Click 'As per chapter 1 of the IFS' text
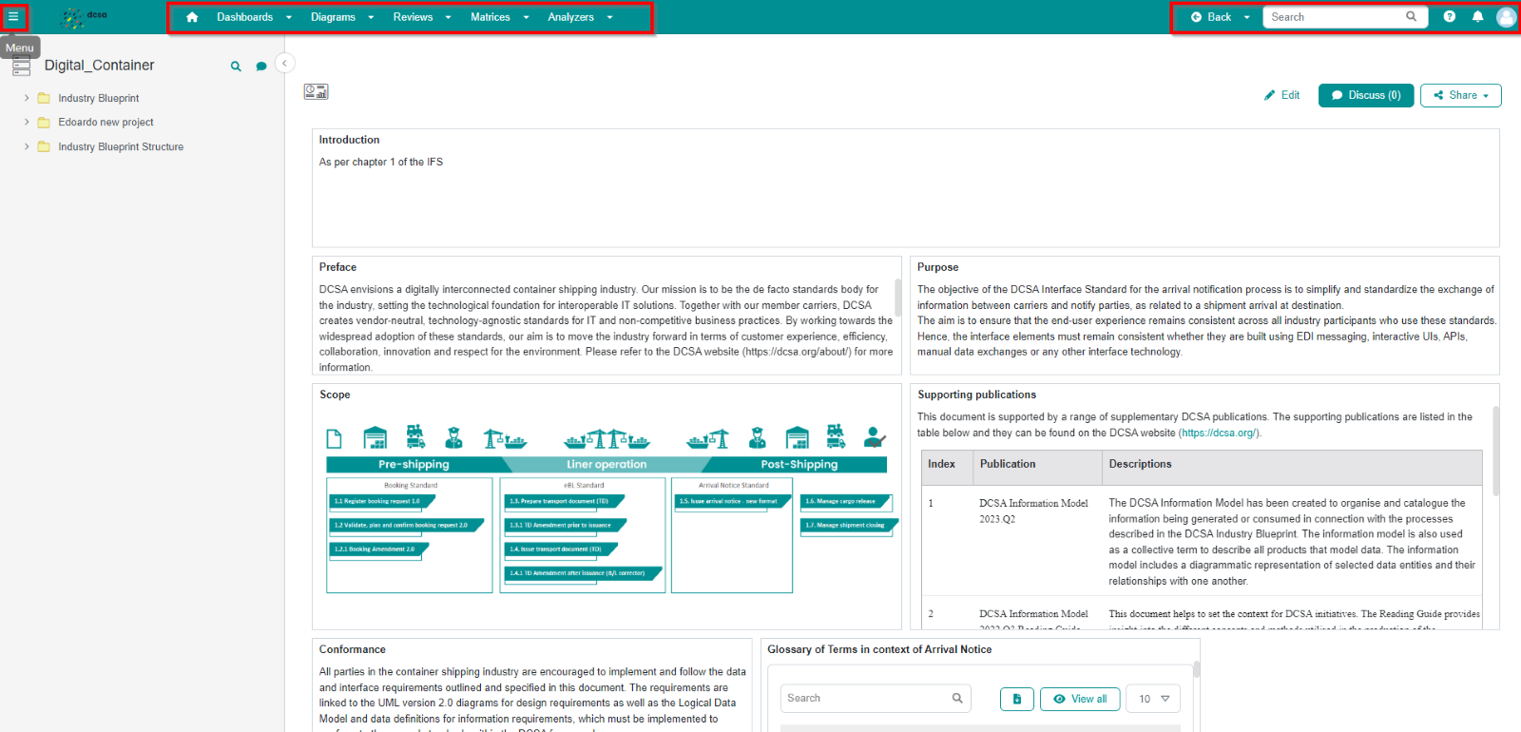The width and height of the screenshot is (1521, 732). pyautogui.click(x=380, y=163)
